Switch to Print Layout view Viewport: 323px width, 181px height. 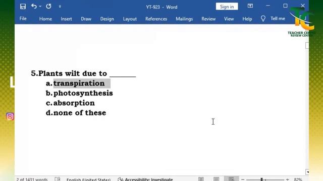click(217, 179)
